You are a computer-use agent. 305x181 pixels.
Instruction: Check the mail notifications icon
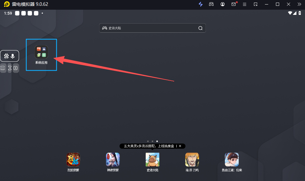click(234, 4)
